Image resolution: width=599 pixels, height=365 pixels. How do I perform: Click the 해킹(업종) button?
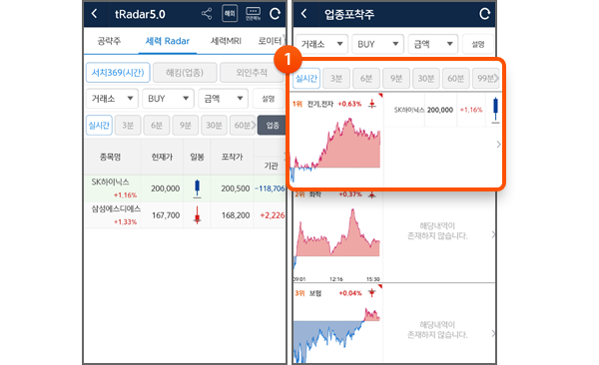tap(185, 73)
